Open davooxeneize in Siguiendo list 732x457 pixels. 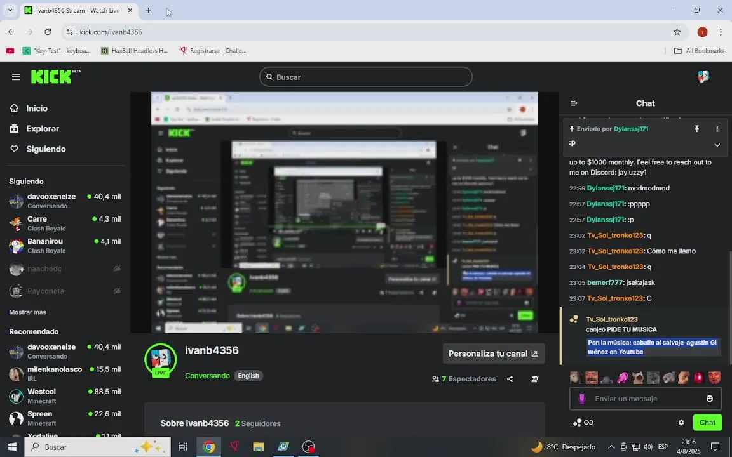(65, 201)
